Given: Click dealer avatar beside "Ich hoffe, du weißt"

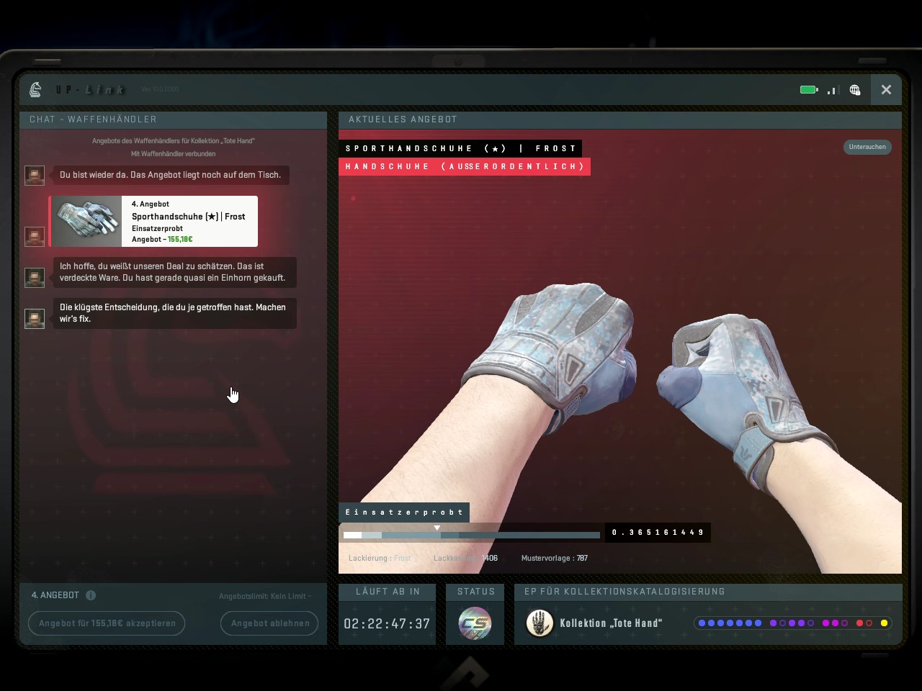Looking at the screenshot, I should coord(35,277).
